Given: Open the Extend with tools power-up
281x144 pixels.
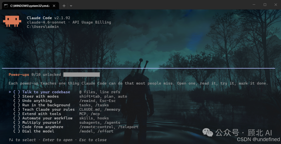Looking at the screenshot, I should pyautogui.click(x=42, y=114).
